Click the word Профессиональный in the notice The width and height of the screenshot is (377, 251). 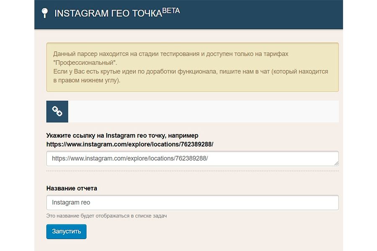85,63
